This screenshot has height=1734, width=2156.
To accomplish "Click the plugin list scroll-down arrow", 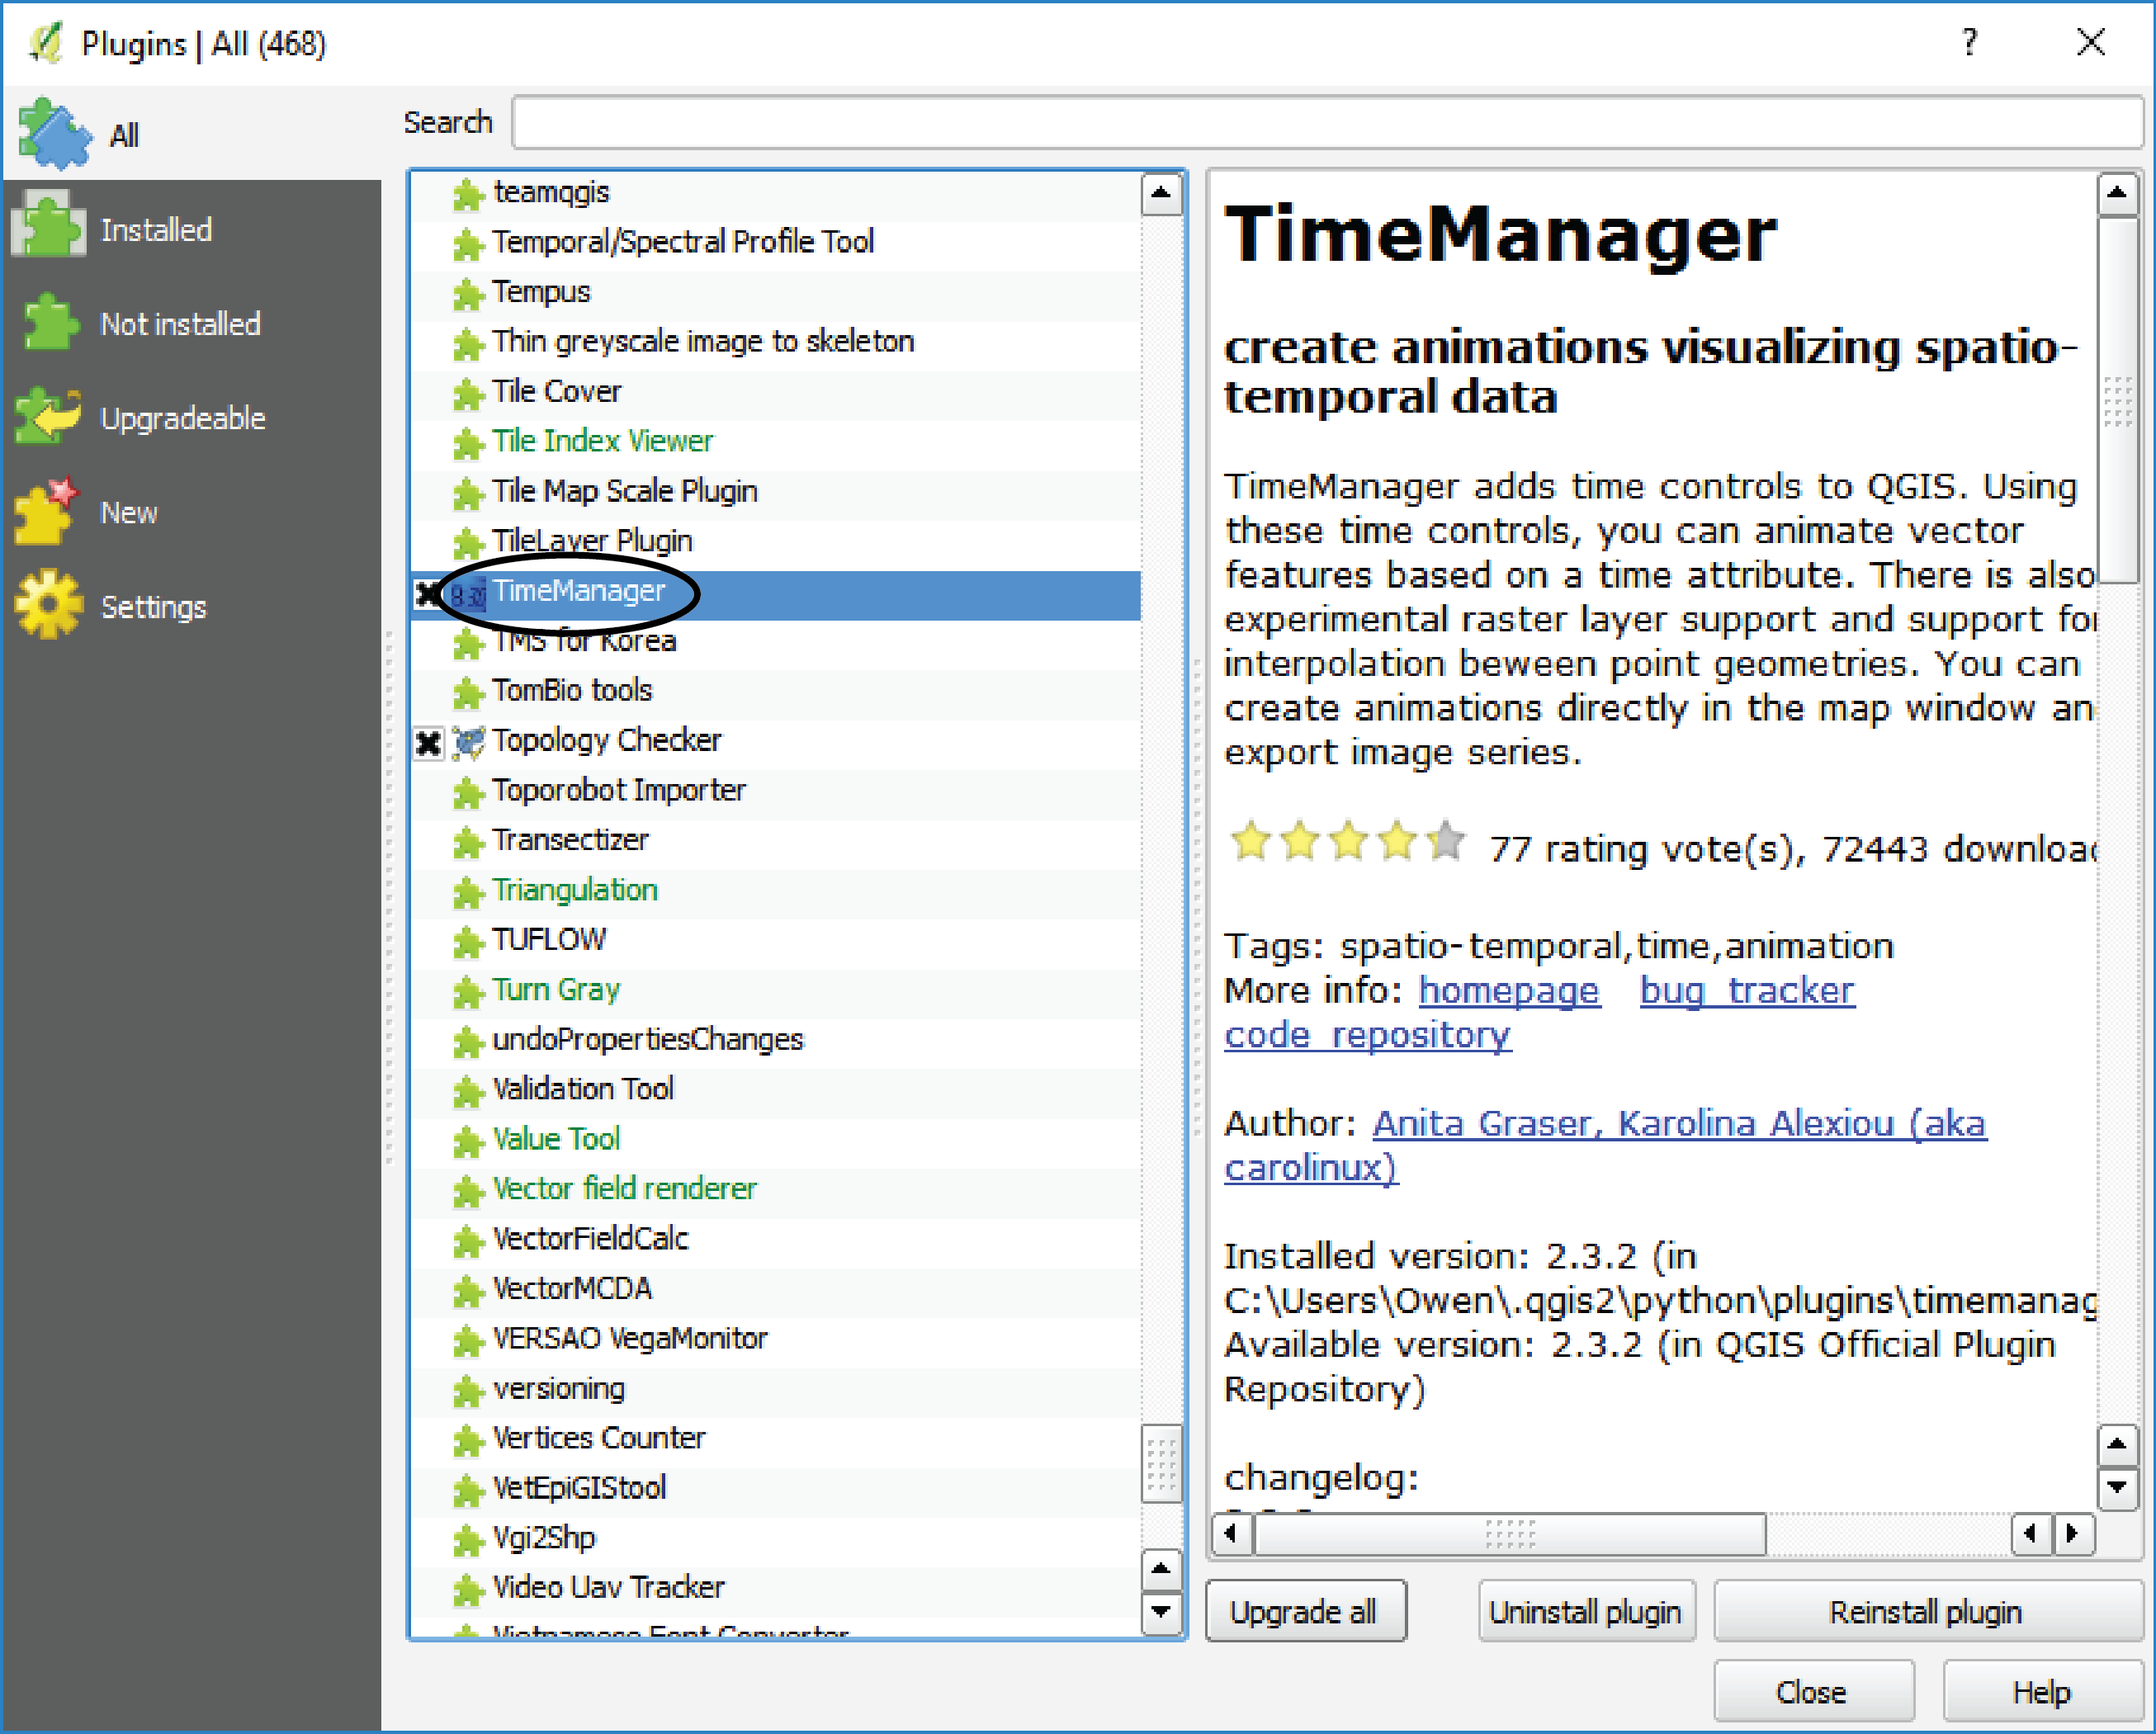I will (x=1161, y=1611).
